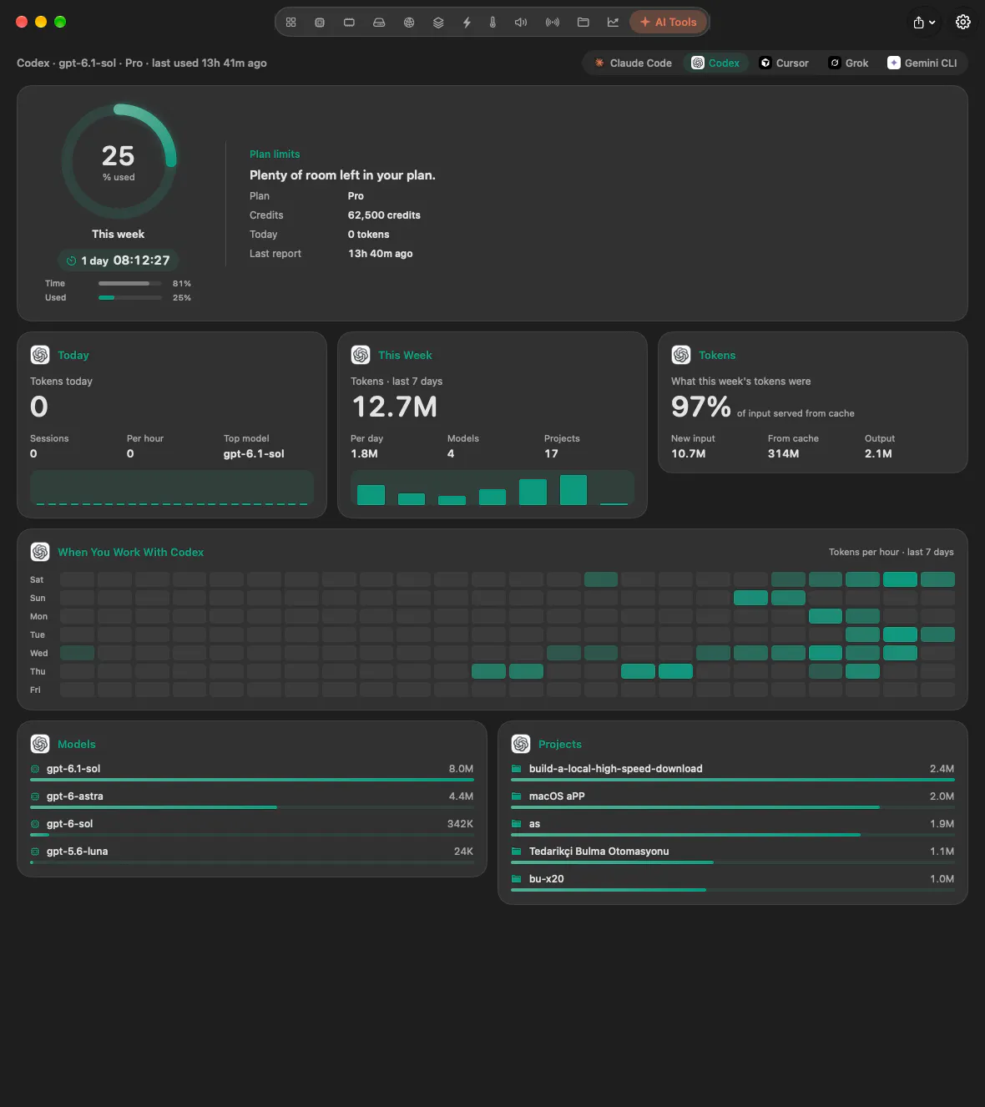
Task: Click the weekly reset countdown timer pill
Action: pyautogui.click(x=118, y=260)
